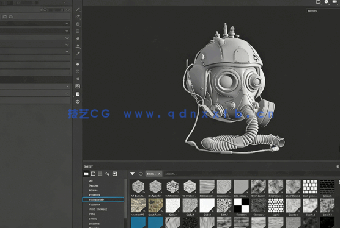The image size is (340, 228).
Task: Pick the plain flat gray thumbnail
Action: point(242,187)
